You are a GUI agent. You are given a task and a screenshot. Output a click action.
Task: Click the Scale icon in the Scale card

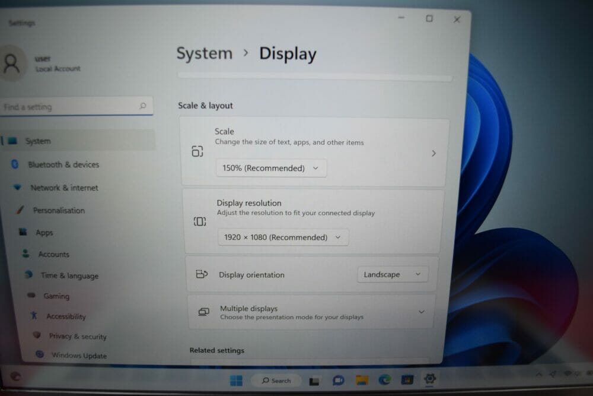click(x=197, y=151)
